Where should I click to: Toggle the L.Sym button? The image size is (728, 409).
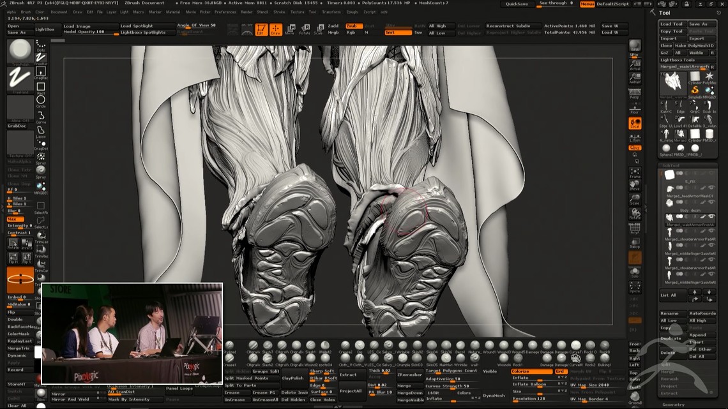pos(635,138)
